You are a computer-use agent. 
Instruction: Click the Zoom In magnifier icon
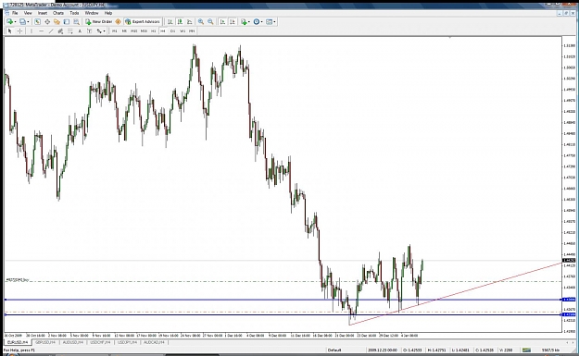201,22
